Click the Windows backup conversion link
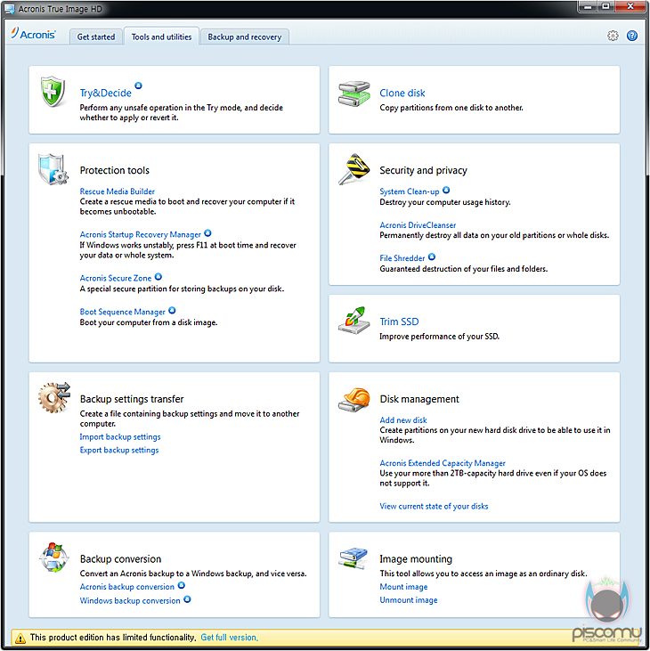Image resolution: width=650 pixels, height=651 pixels. click(x=130, y=601)
